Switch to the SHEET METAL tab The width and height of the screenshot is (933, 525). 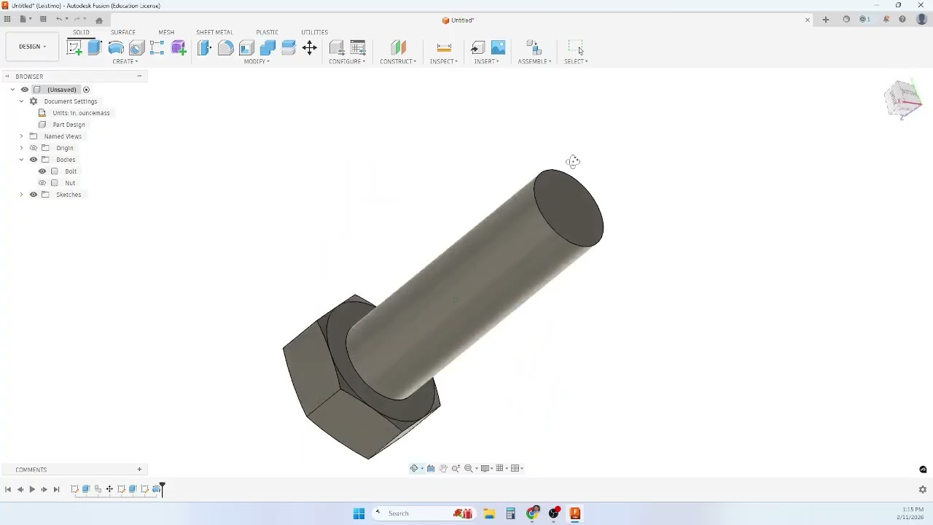(x=214, y=32)
